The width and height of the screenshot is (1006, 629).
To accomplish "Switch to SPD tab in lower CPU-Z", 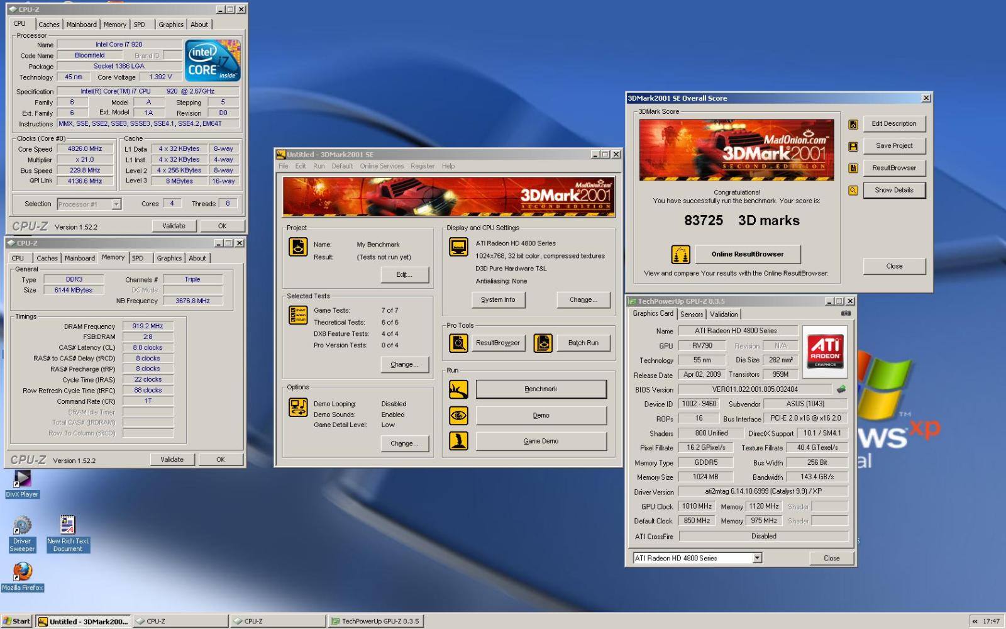I will pyautogui.click(x=138, y=258).
